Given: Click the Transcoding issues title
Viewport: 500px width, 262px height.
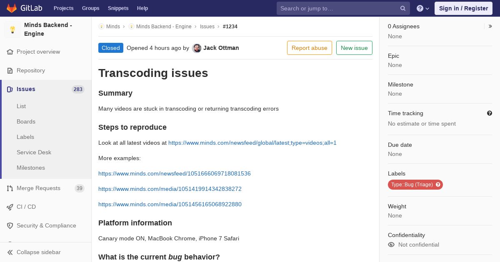Looking at the screenshot, I should coord(153,73).
